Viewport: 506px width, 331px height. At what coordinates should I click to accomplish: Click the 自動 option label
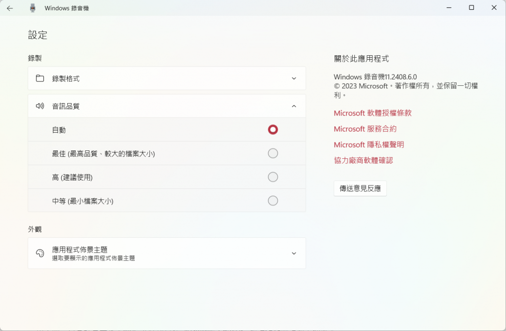[59, 130]
